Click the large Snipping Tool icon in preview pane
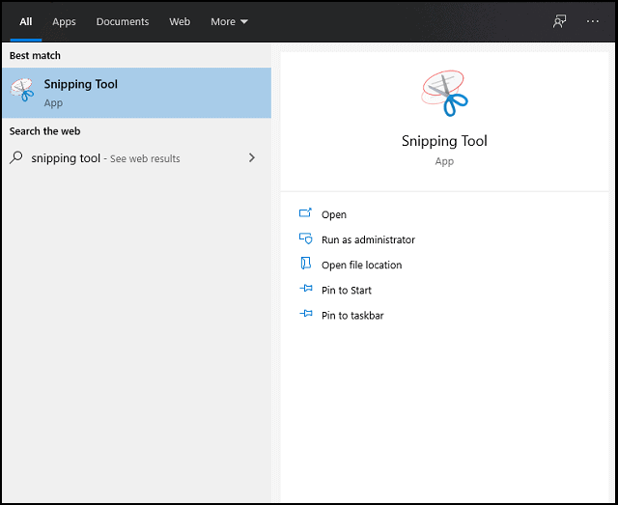618x505 pixels. point(444,94)
